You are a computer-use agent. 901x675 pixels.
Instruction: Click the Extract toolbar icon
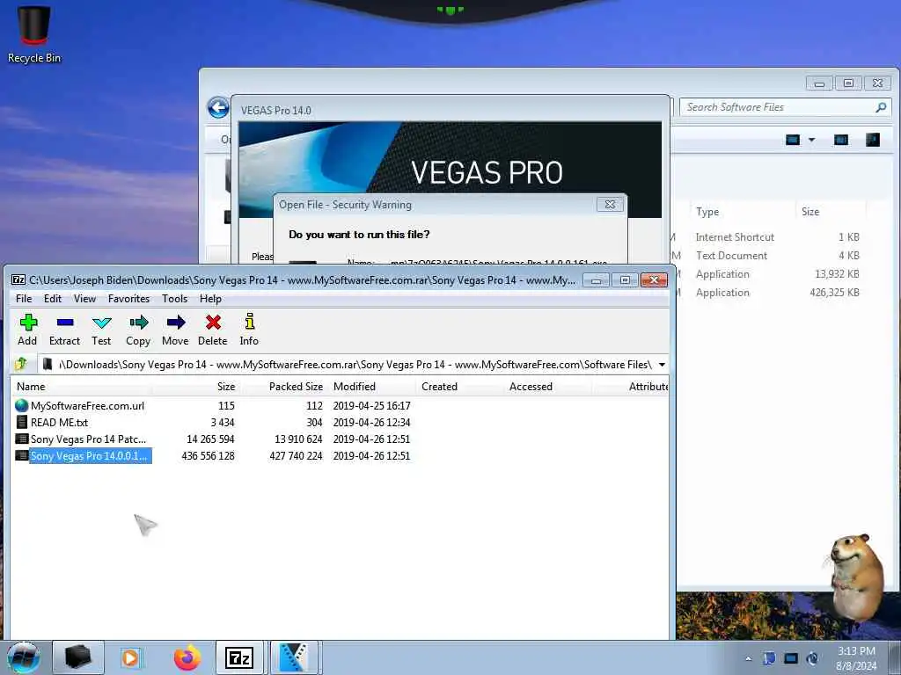(64, 330)
